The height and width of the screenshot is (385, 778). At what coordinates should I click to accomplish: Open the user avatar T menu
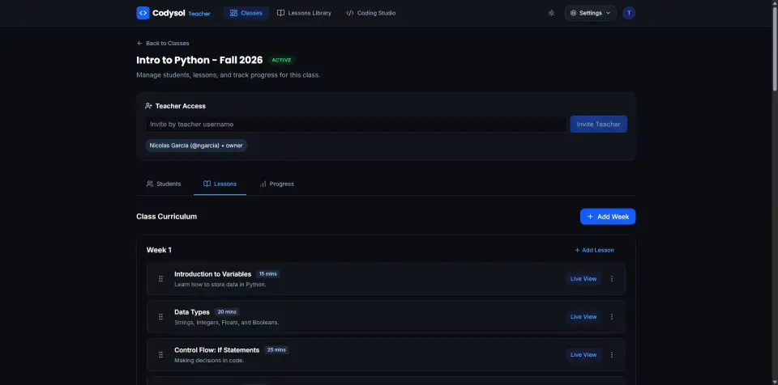click(x=629, y=13)
